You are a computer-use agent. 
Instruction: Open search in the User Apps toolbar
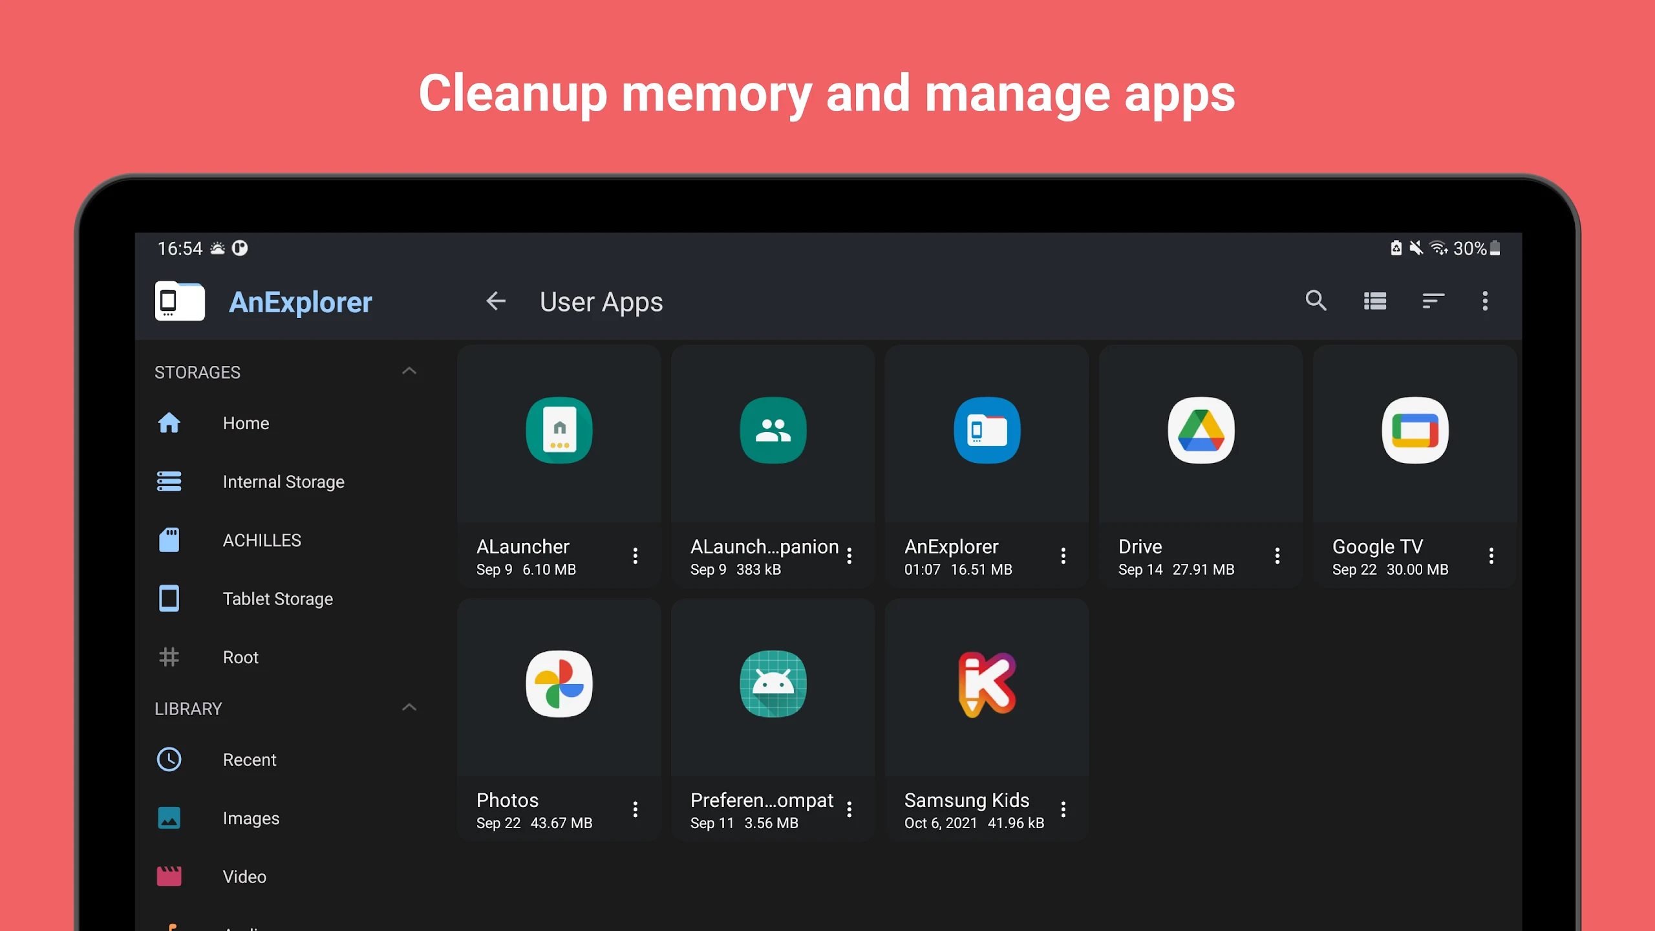pos(1316,301)
